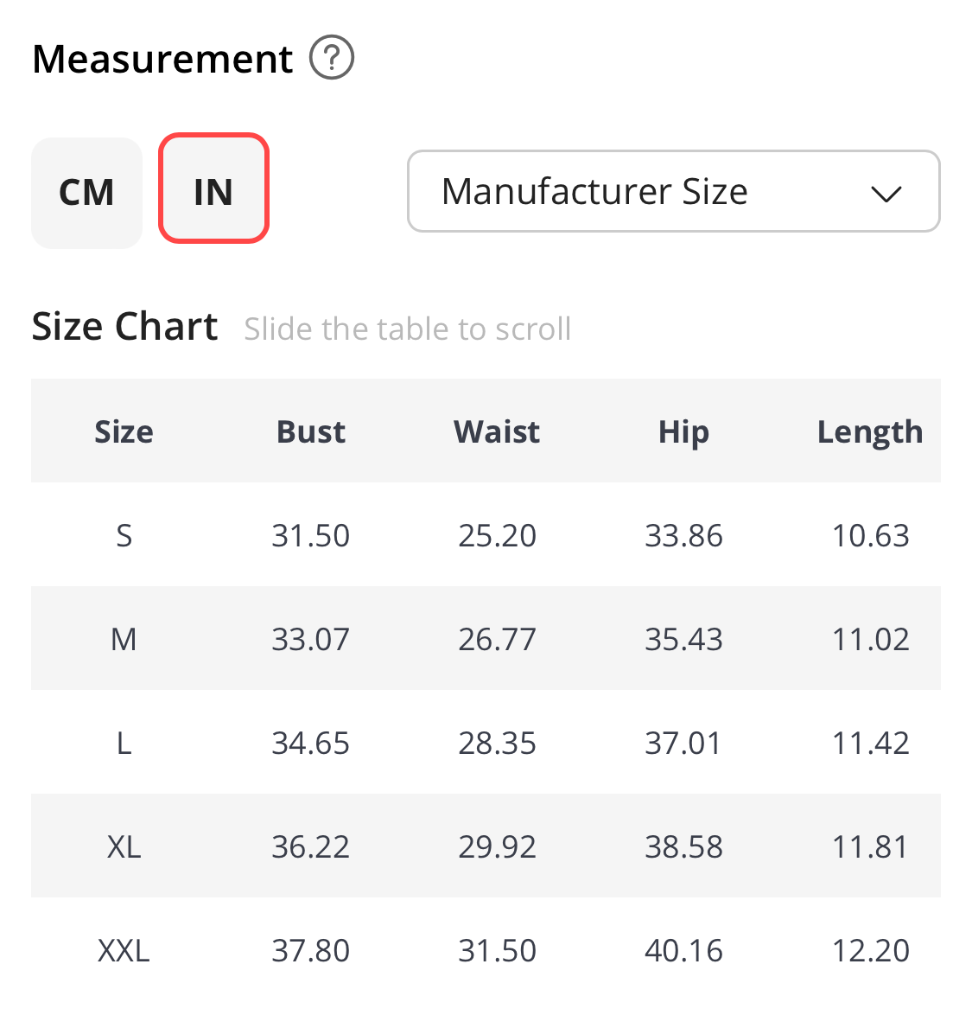The image size is (972, 1028).
Task: Click the Hip column header
Action: pyautogui.click(x=683, y=432)
